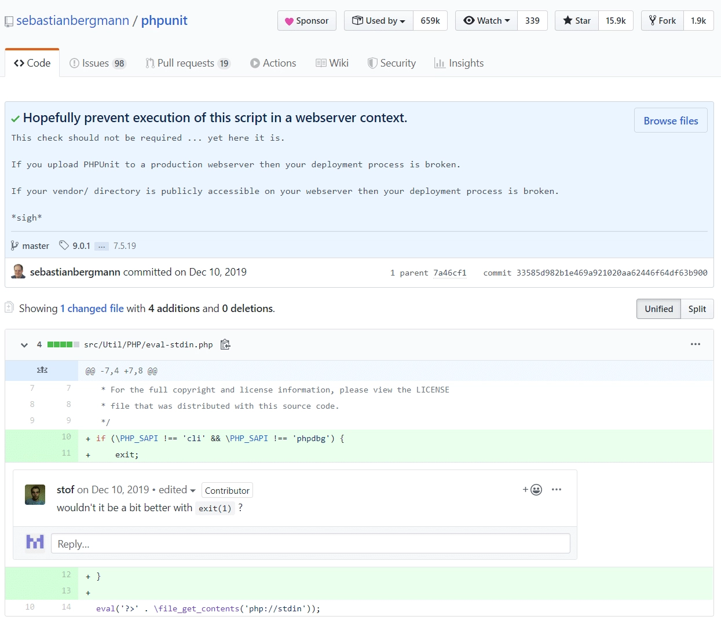Screen dimensions: 721x620
Task: Open the Watch notifications dropdown
Action: pyautogui.click(x=486, y=21)
